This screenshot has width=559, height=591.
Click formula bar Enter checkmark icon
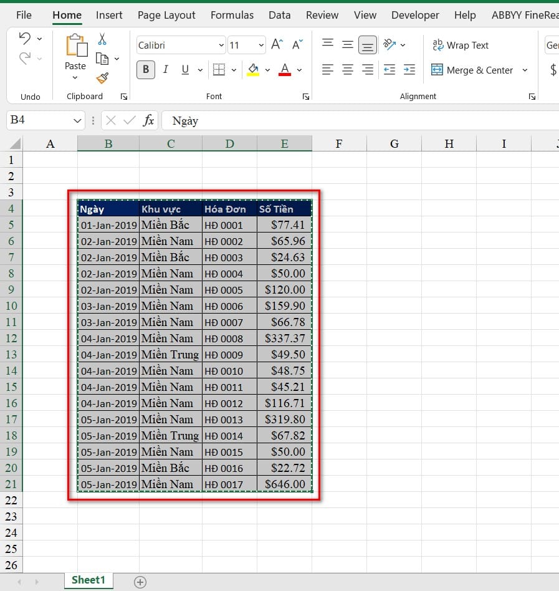pyautogui.click(x=130, y=120)
